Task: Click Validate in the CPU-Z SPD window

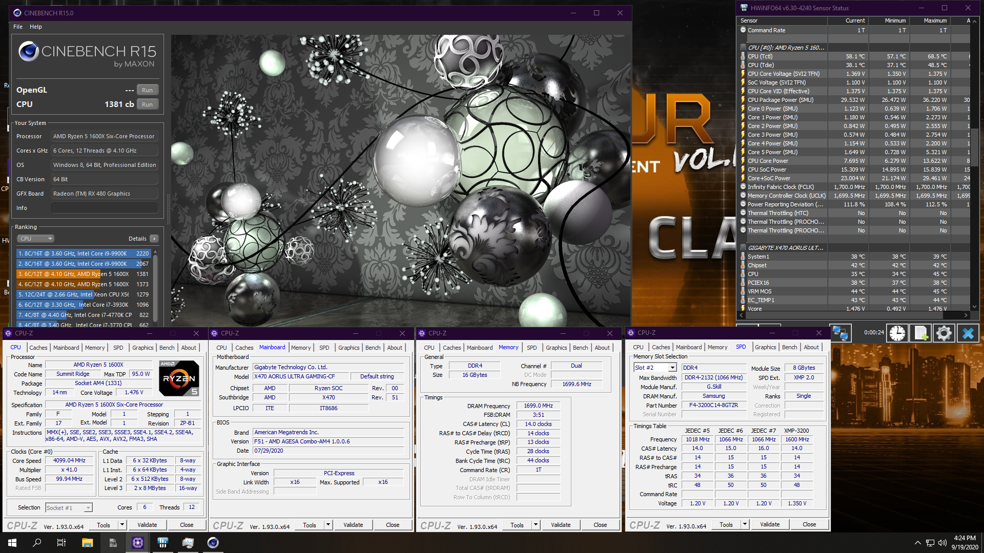Action: pyautogui.click(x=770, y=524)
